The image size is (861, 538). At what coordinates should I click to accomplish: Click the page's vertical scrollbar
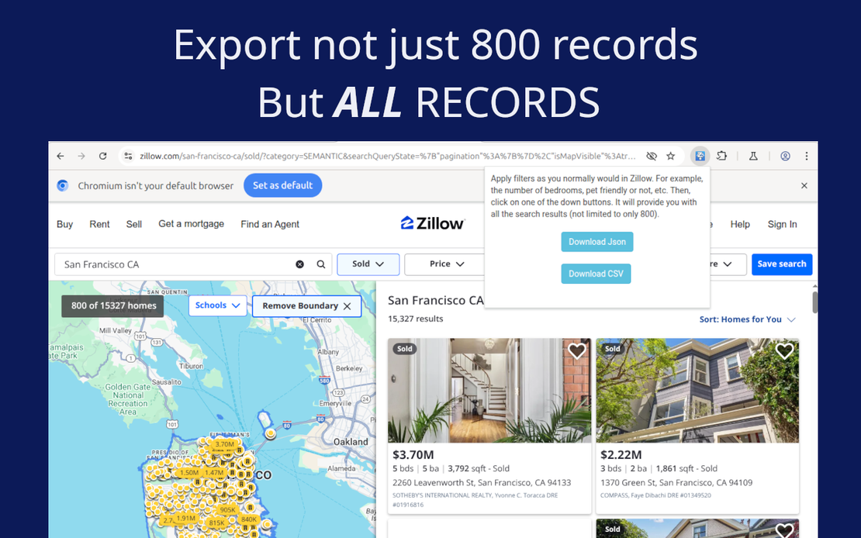click(x=814, y=302)
